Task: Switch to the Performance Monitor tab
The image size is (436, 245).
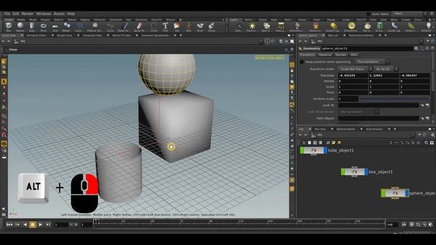Action: click(361, 35)
